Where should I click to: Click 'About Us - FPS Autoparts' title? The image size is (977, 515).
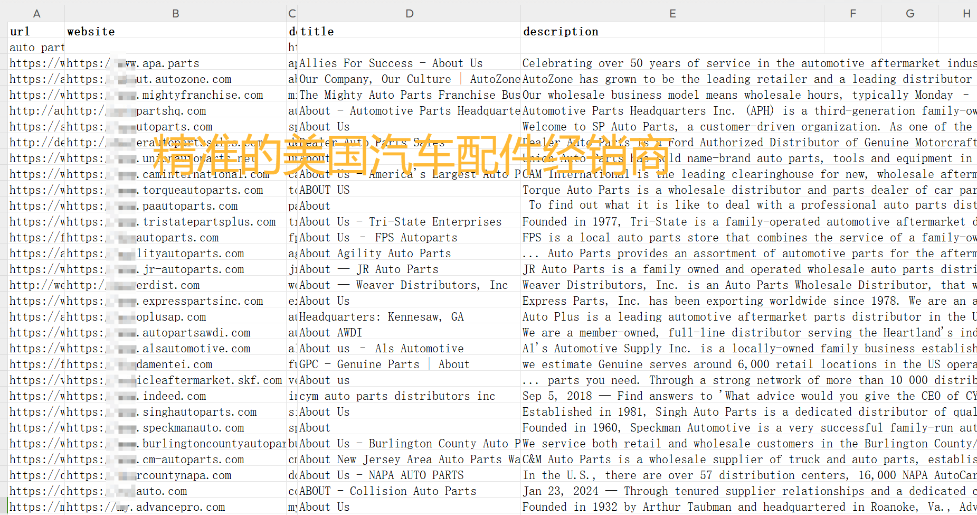pos(410,237)
